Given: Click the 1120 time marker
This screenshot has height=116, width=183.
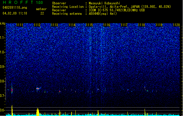Looking at the screenshot, I should (x=176, y=25).
